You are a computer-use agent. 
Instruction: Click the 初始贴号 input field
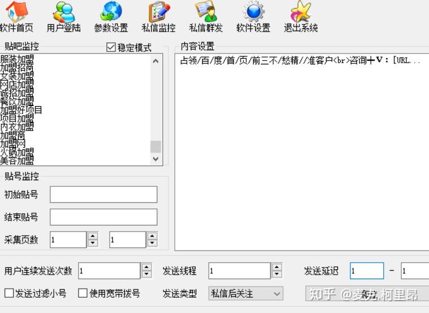(103, 194)
